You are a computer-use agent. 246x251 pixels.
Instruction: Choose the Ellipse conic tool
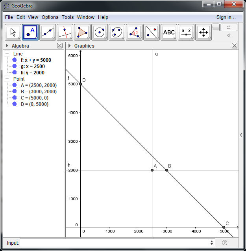[117, 32]
